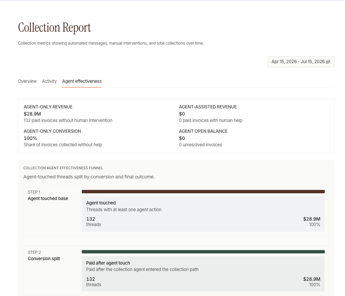
Task: Switch to the Overview tab
Action: (x=27, y=81)
